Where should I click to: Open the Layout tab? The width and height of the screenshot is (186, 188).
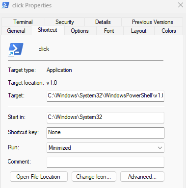pos(138,31)
